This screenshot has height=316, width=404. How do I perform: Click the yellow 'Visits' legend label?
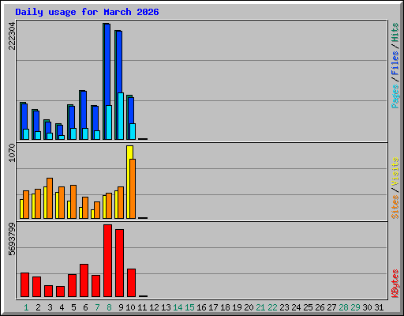coord(395,171)
